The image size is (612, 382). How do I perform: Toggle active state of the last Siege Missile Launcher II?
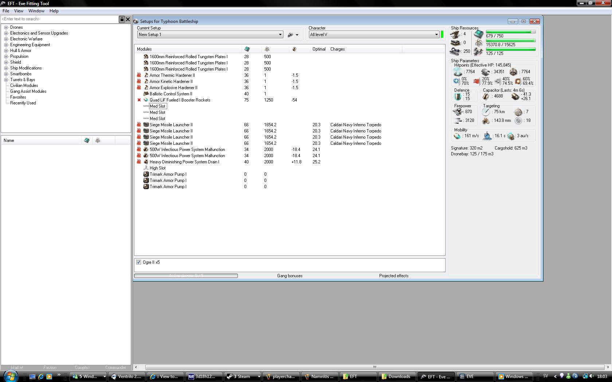coord(139,143)
